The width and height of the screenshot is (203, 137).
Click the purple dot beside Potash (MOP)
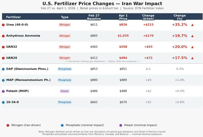pyautogui.click(x=3, y=91)
